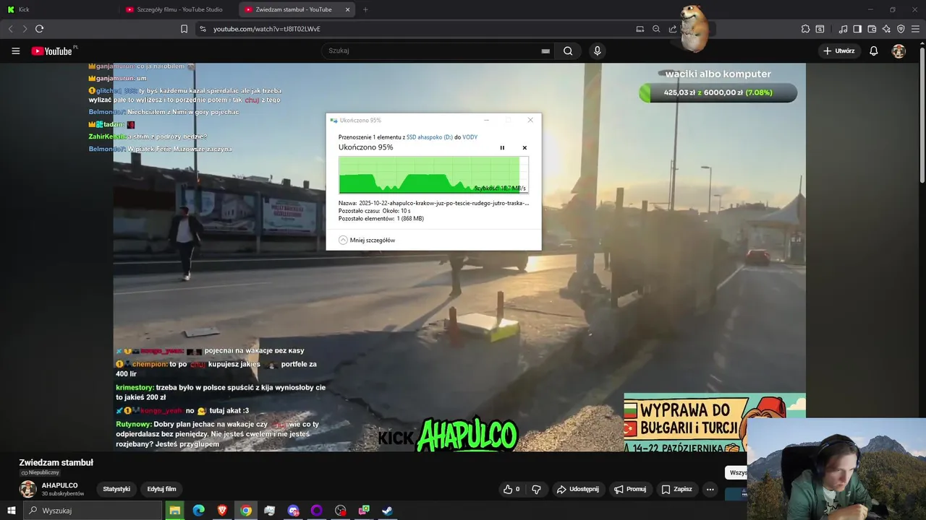
Task: Click the YouTube search magnifier button
Action: 568,51
